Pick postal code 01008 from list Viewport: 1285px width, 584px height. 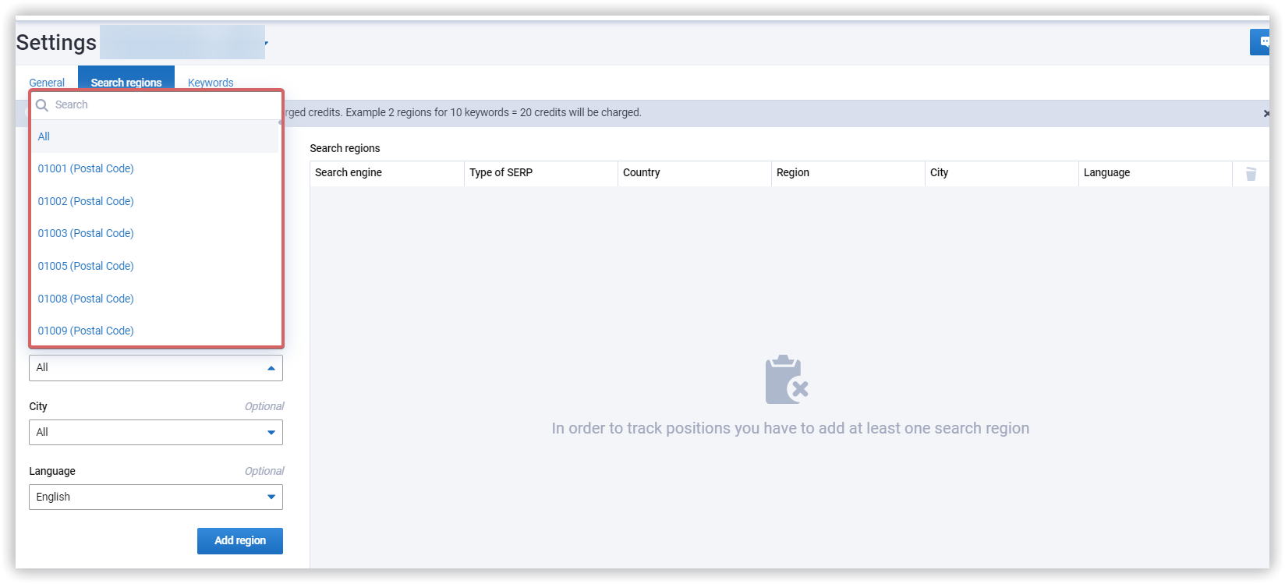tap(154, 299)
